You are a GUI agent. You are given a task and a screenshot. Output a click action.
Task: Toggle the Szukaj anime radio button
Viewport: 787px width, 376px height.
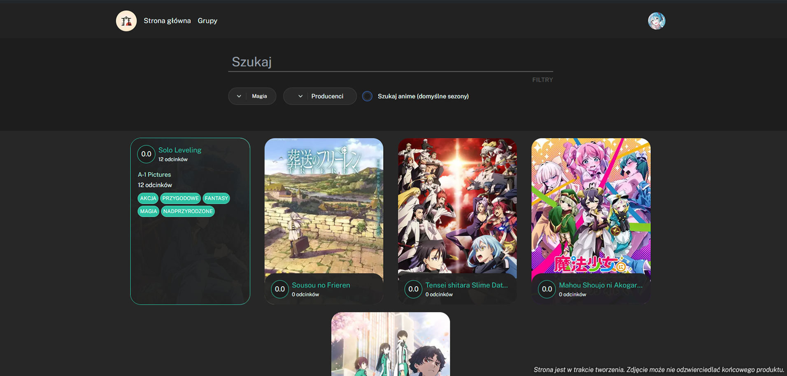(x=367, y=96)
